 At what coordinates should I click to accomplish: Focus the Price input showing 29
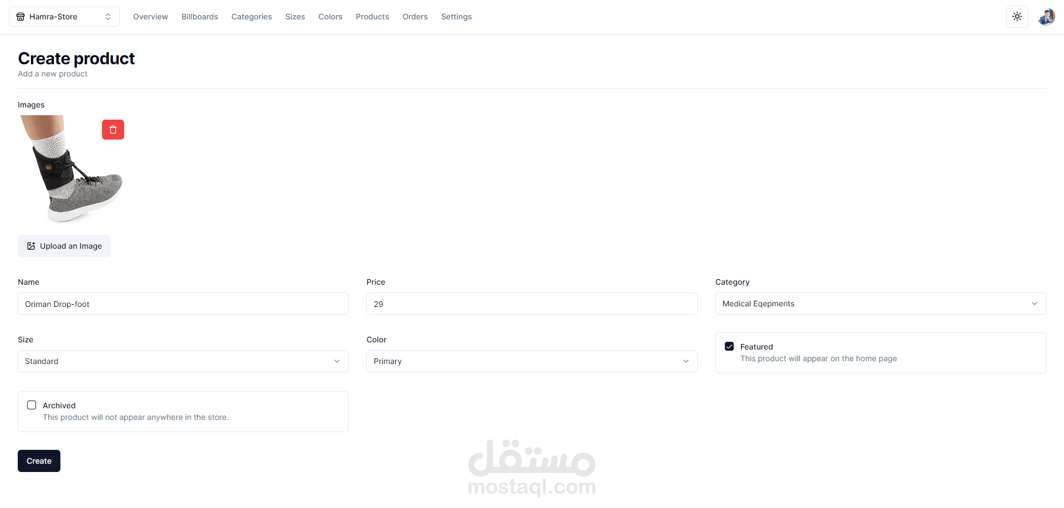[x=531, y=304]
